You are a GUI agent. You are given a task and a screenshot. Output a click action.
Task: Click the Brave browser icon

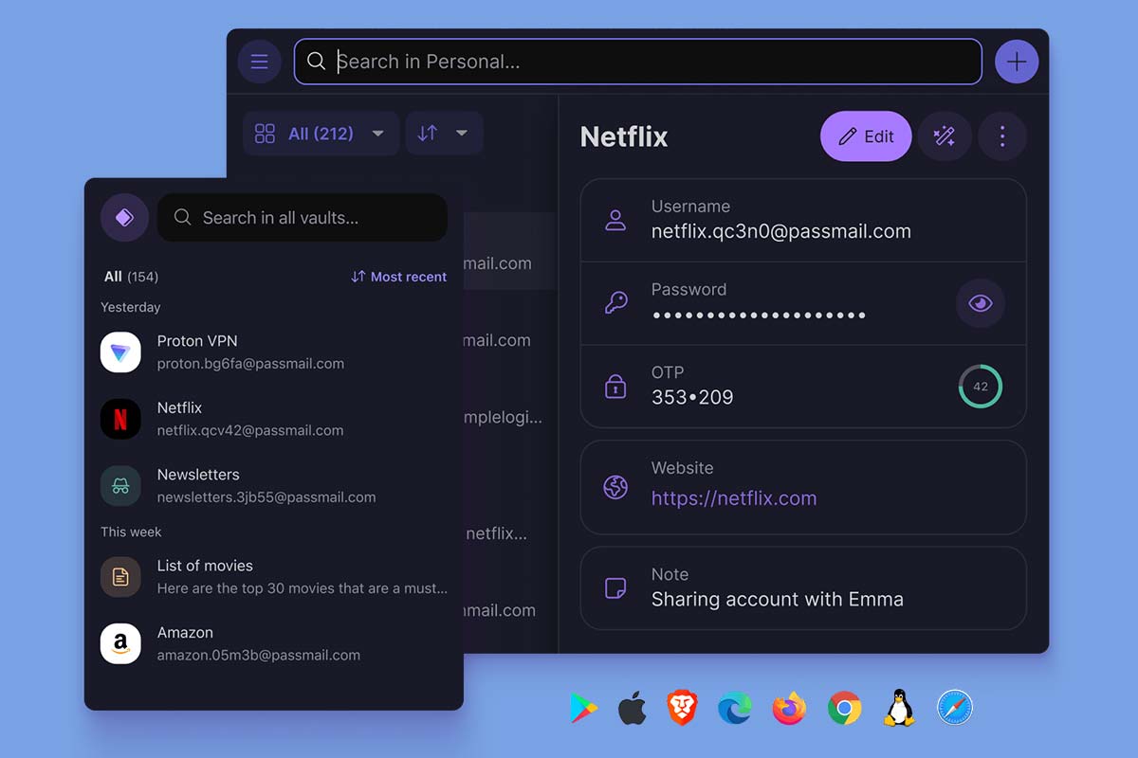[682, 708]
